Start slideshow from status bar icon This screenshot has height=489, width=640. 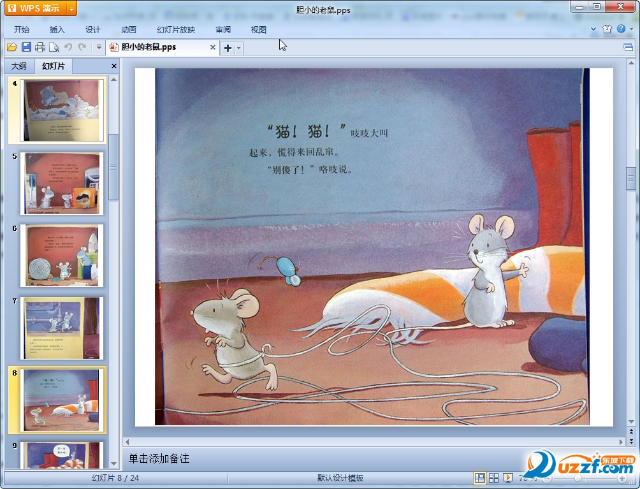coord(508,478)
